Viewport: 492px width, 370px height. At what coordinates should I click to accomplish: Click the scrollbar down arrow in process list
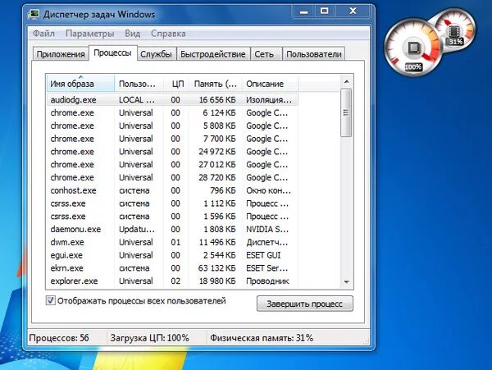pos(346,282)
